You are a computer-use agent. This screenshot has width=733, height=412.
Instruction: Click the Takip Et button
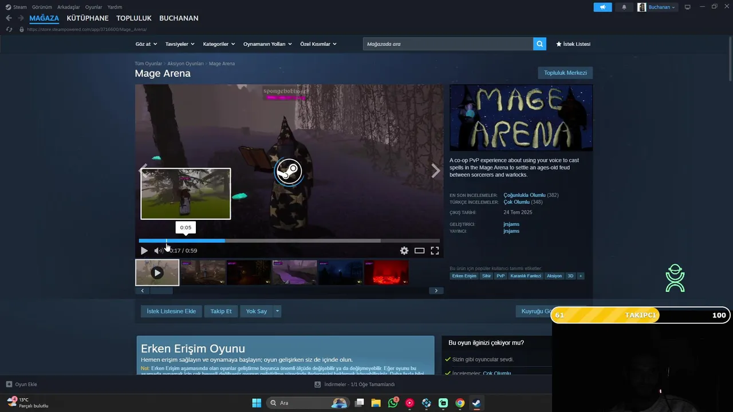221,311
